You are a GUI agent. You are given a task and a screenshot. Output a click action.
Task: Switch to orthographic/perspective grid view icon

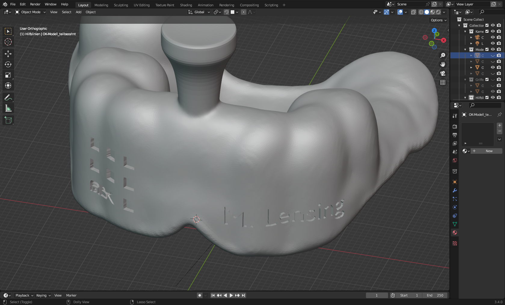pos(442,82)
